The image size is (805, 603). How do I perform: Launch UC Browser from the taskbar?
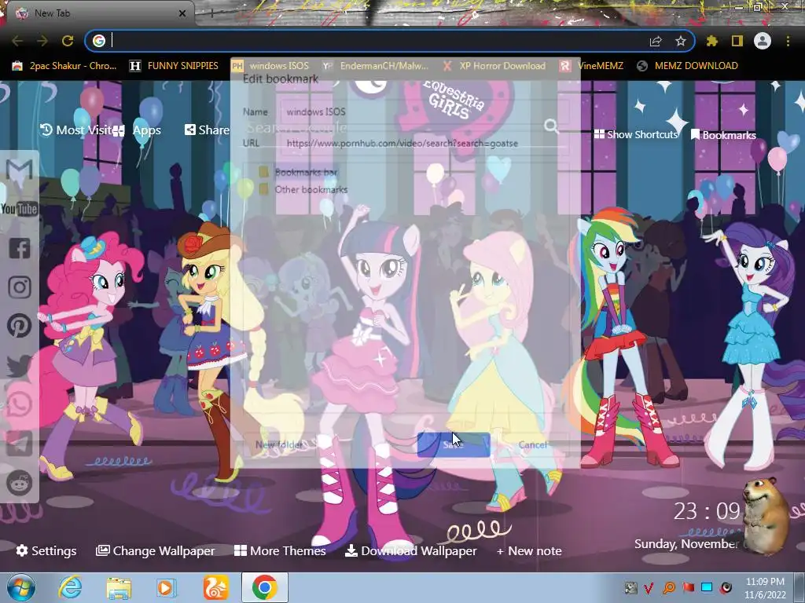215,587
